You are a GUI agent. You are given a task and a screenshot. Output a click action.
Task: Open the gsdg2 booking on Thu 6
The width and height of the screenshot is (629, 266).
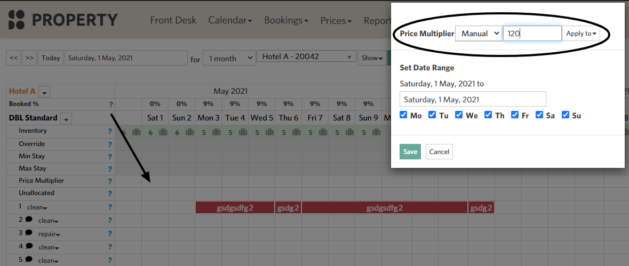coord(288,207)
